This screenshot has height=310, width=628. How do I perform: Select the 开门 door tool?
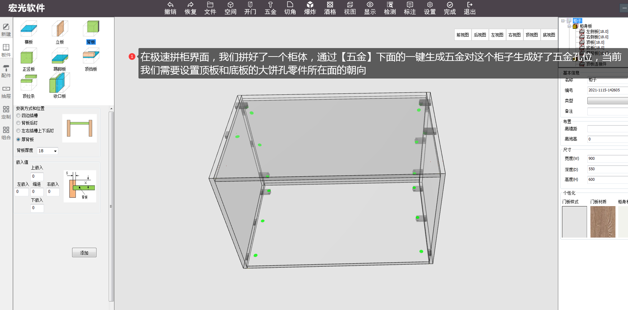coord(250,8)
